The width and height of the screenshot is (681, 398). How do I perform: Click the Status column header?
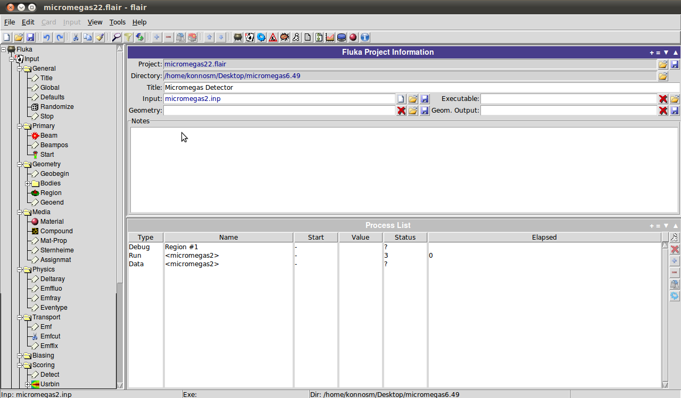(x=405, y=238)
